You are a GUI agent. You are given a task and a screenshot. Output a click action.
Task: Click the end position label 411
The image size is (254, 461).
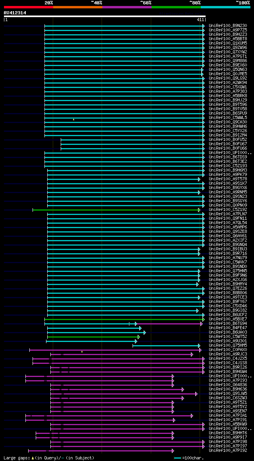200,20
